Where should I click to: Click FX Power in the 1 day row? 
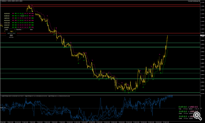[186, 109]
